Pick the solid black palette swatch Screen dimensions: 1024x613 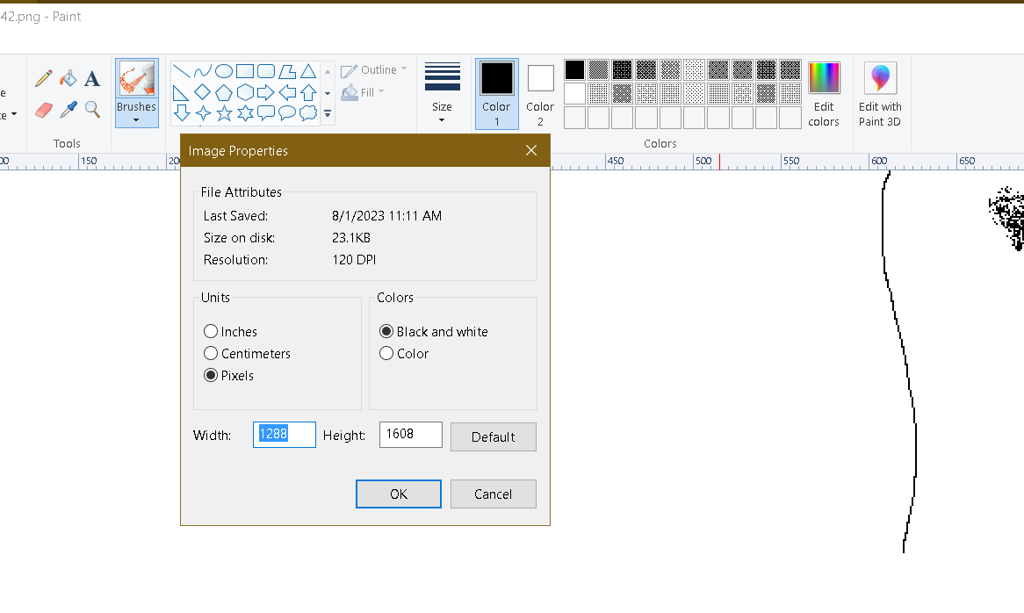pos(574,70)
